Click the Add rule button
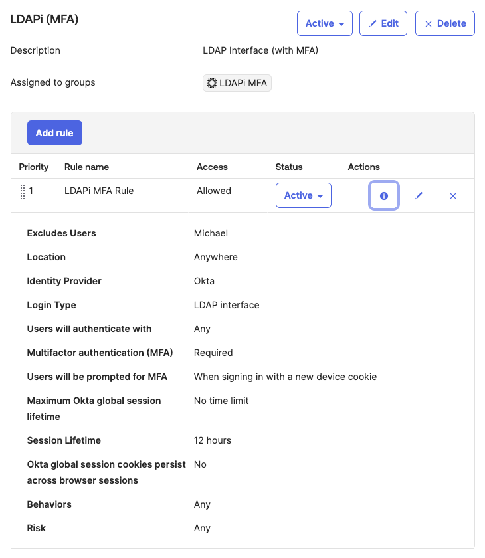The width and height of the screenshot is (485, 558). pos(54,133)
